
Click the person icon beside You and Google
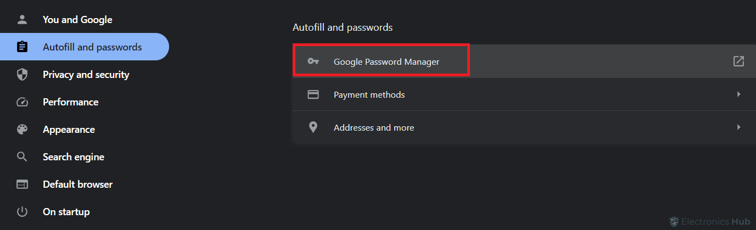[x=22, y=20]
